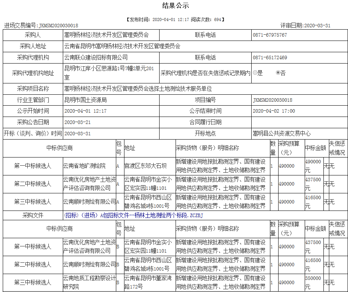The image size is (348, 292).
Task: Click the location '嵩明县公共资源交易中心'
Action: [282, 133]
